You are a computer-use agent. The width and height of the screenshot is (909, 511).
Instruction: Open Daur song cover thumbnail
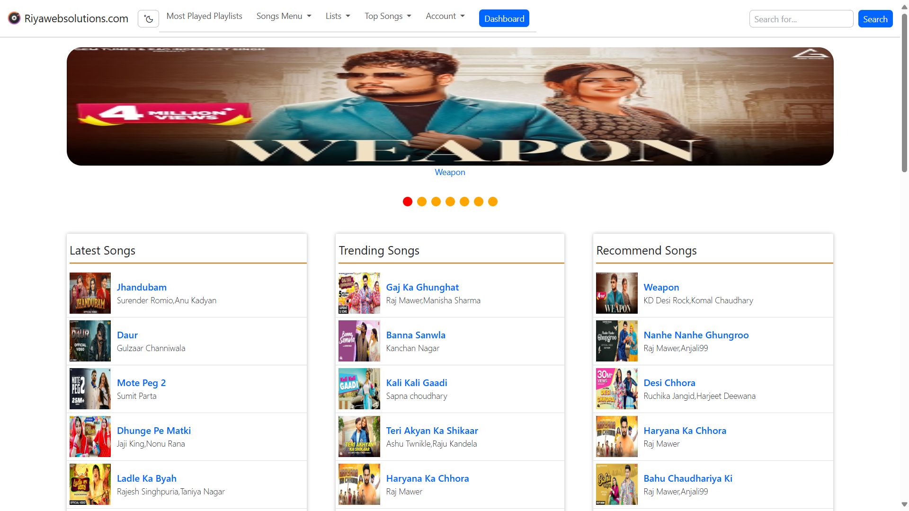click(90, 341)
